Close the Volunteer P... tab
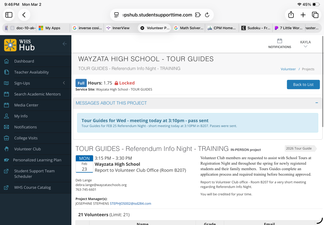Image resolution: width=324 pixels, height=225 pixels. click(142, 28)
